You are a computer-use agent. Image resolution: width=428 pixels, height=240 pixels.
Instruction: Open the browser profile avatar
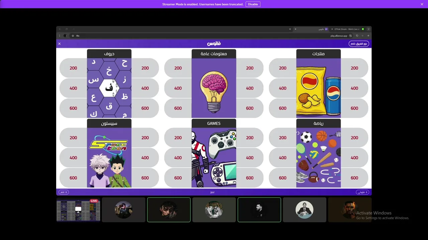(65, 36)
